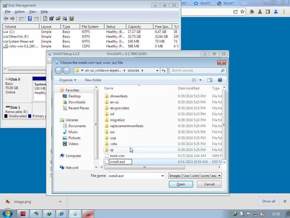Click muted volume tray icon
Screen dimensions: 290x218
[262, 214]
